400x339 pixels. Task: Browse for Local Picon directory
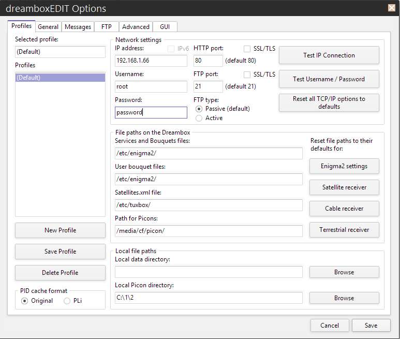tap(344, 298)
